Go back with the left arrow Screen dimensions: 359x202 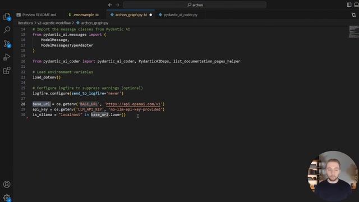[x=110, y=5]
